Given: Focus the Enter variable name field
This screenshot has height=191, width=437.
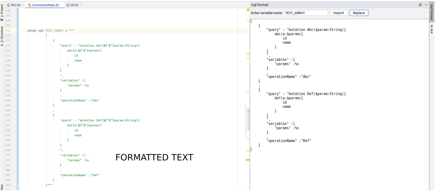Looking at the screenshot, I should pyautogui.click(x=306, y=13).
